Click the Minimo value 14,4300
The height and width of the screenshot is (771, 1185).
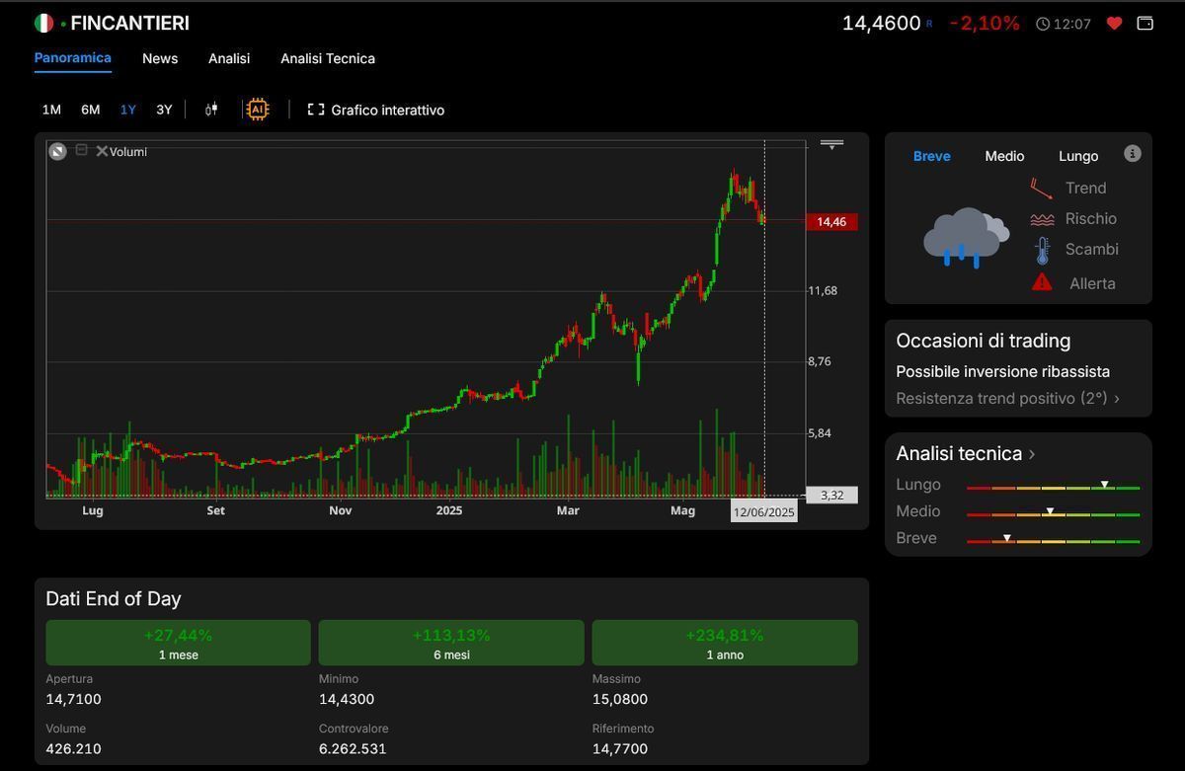[347, 699]
